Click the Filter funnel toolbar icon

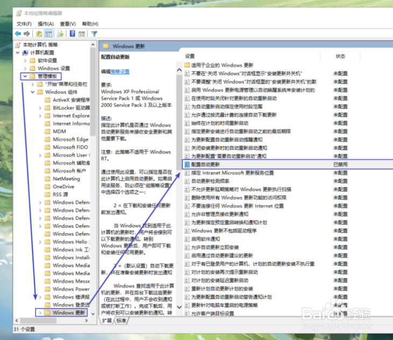tap(94, 33)
